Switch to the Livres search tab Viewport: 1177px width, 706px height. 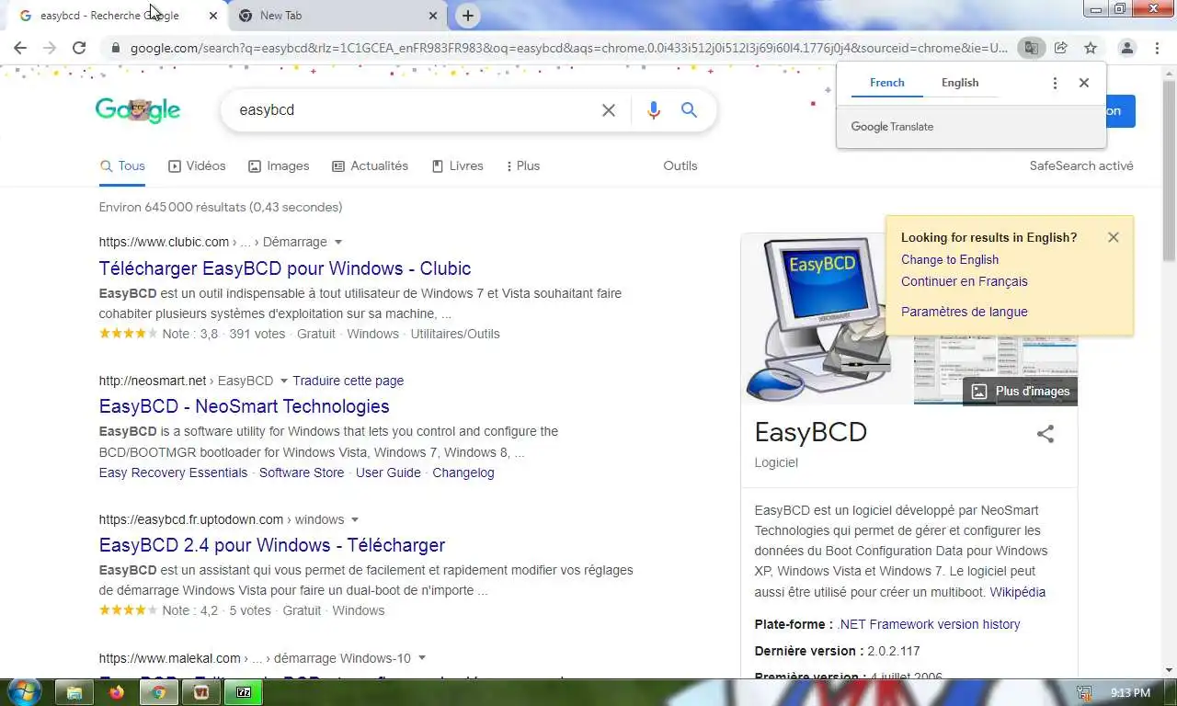[x=457, y=166]
